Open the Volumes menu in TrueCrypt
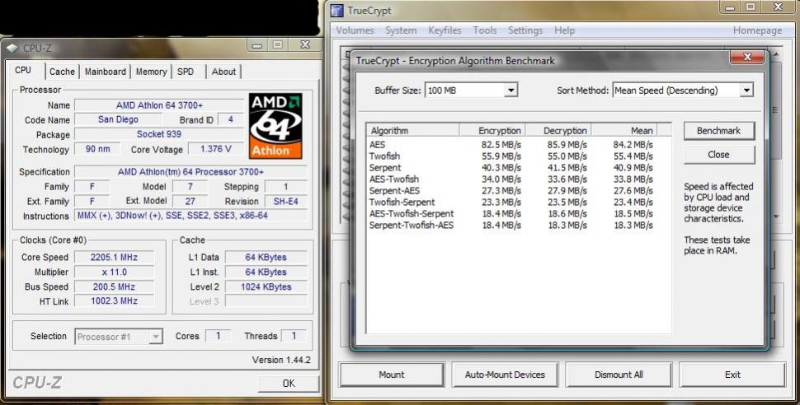This screenshot has width=800, height=405. (355, 30)
